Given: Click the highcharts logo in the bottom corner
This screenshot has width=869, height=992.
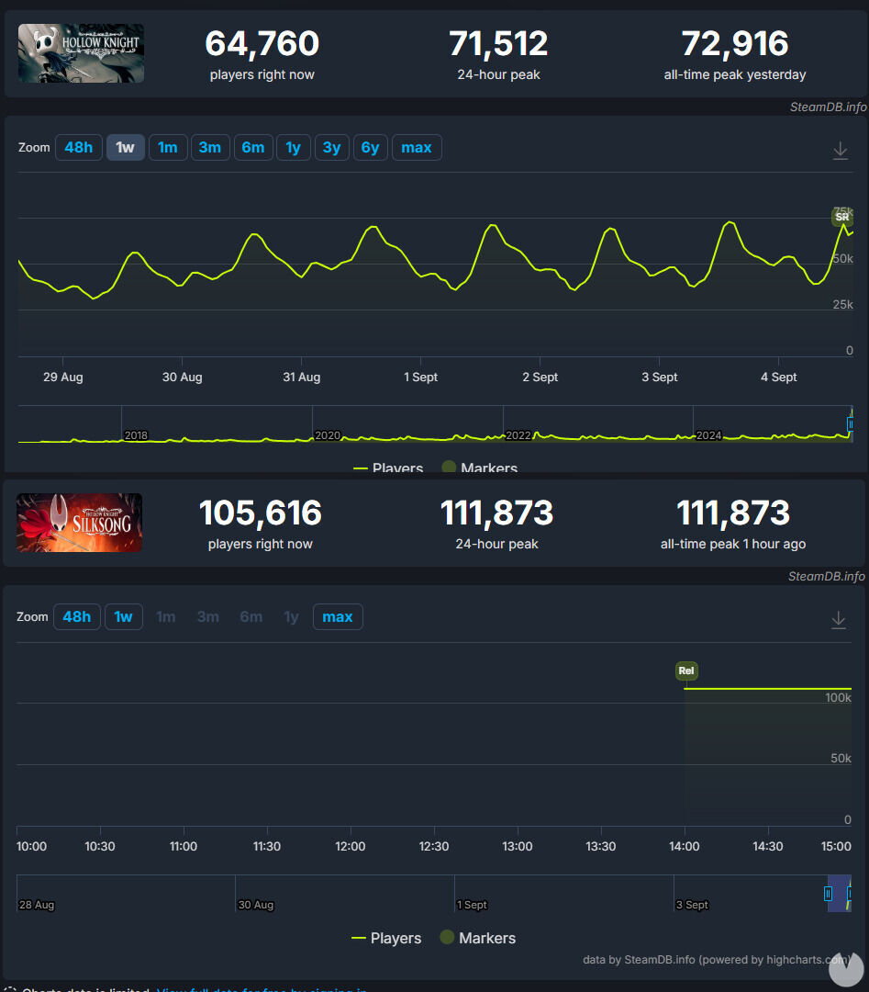Looking at the screenshot, I should [x=845, y=967].
